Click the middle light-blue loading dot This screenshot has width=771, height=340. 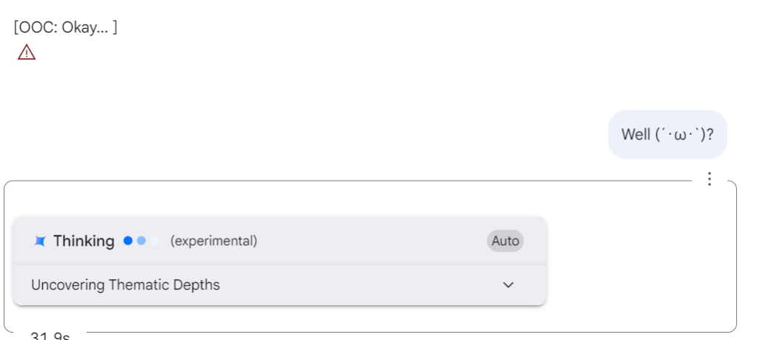tap(142, 241)
